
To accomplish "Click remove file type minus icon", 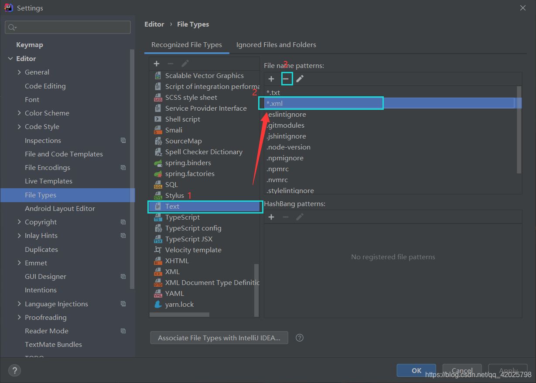I will click(171, 64).
